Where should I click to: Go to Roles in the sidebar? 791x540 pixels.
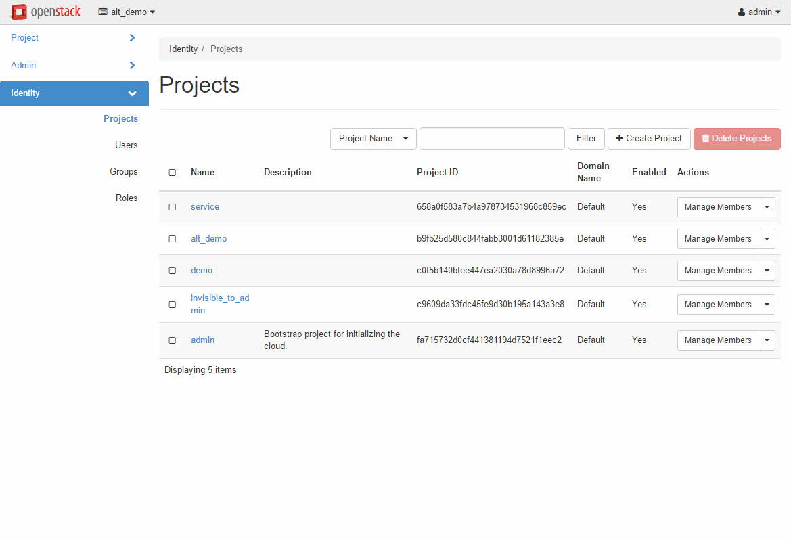(x=127, y=198)
